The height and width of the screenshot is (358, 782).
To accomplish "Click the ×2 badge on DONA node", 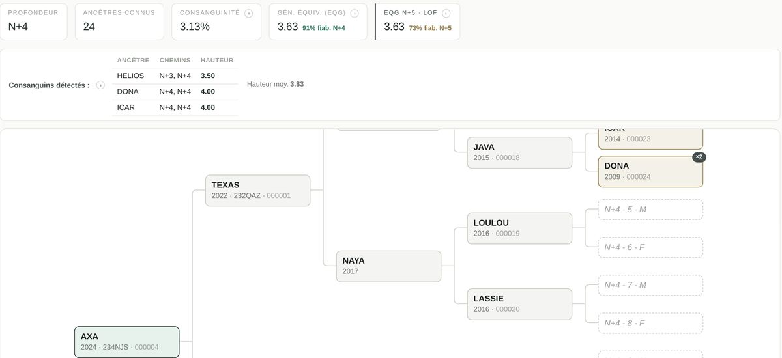I will pos(699,157).
